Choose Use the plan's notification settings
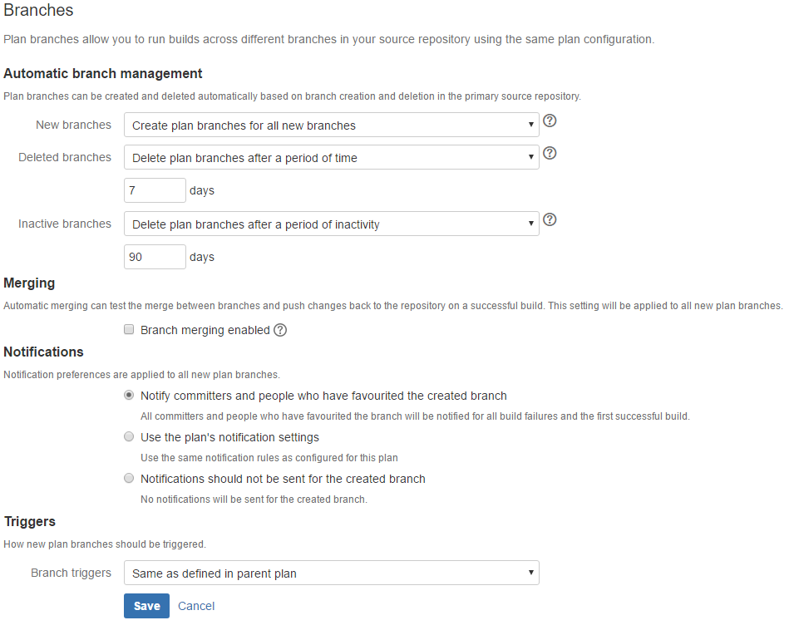 (x=129, y=437)
